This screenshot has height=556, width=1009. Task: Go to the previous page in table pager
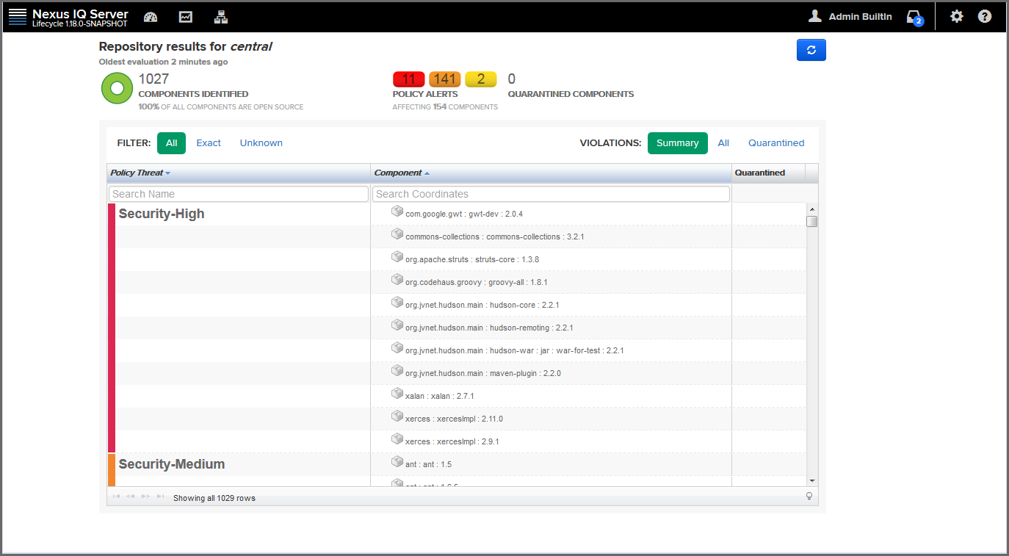coord(131,497)
